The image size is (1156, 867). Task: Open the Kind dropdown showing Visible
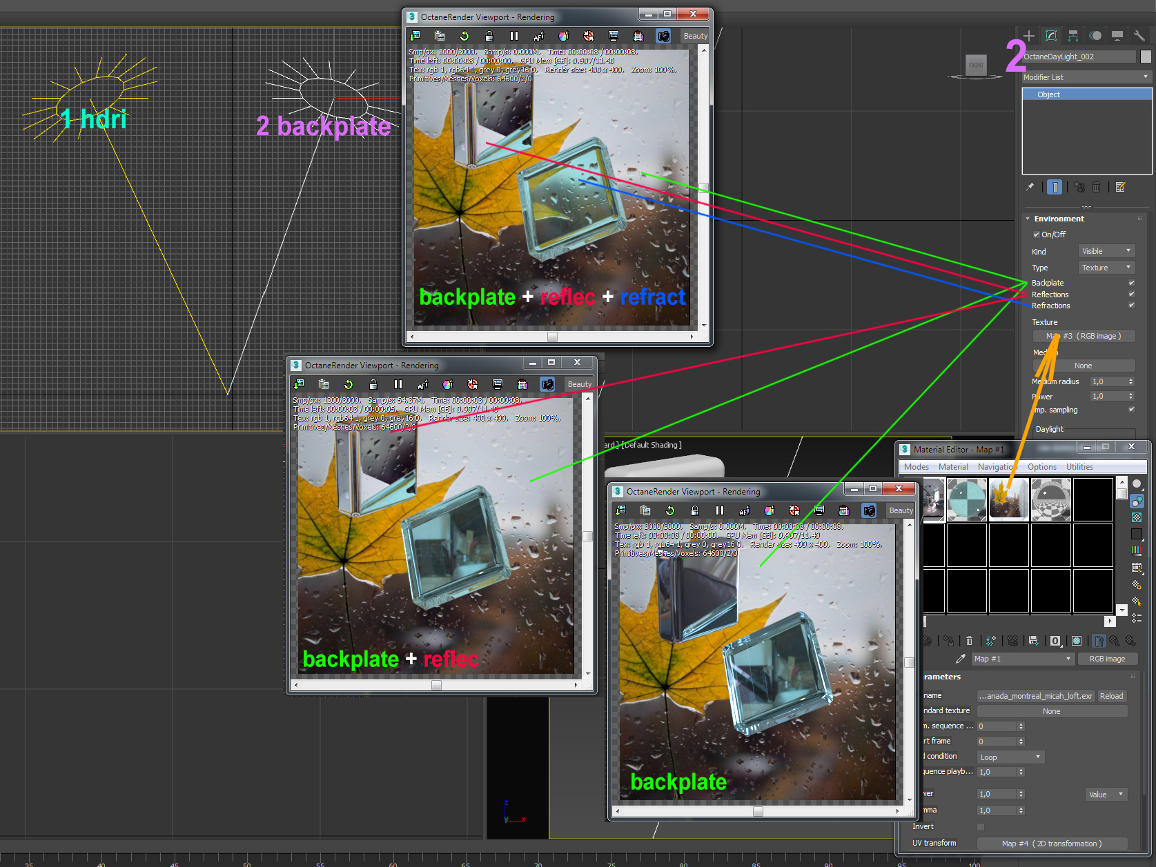(1106, 251)
